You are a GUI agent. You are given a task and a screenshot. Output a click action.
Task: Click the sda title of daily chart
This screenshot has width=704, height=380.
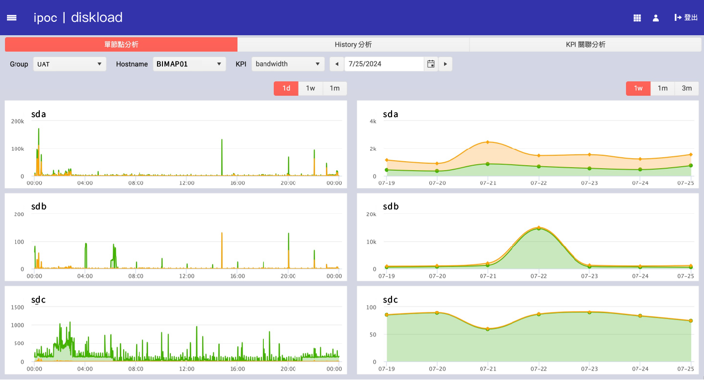coord(38,115)
